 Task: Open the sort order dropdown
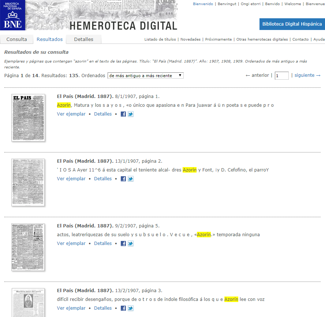pos(146,76)
